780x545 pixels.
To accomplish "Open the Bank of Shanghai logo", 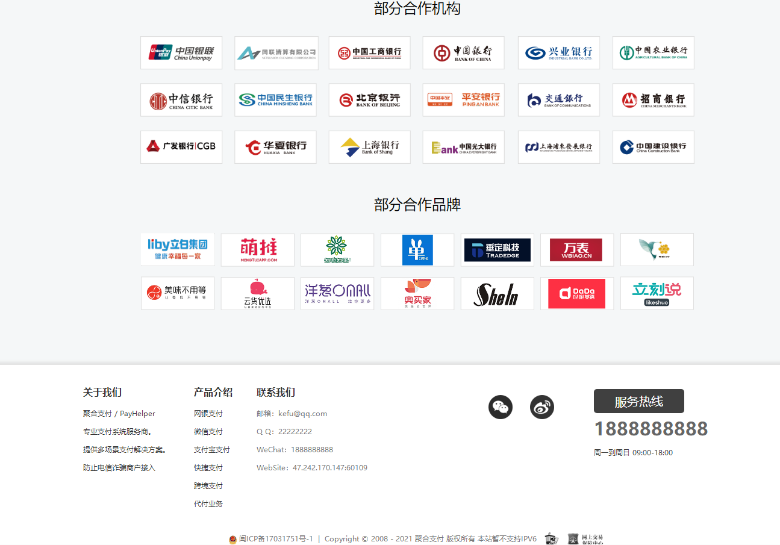I will [370, 147].
